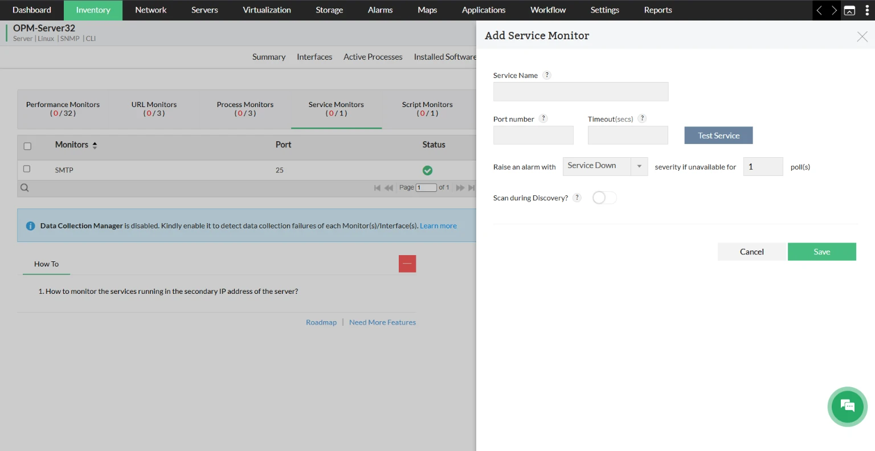Click the Port number help icon
875x451 pixels.
(543, 118)
